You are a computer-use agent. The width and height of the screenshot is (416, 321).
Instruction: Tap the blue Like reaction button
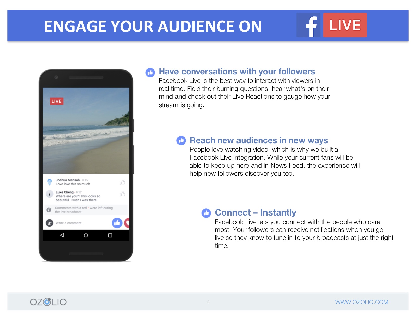pos(117,223)
